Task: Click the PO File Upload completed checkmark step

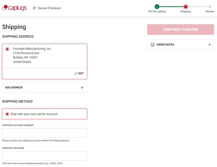Action: [x=157, y=6]
